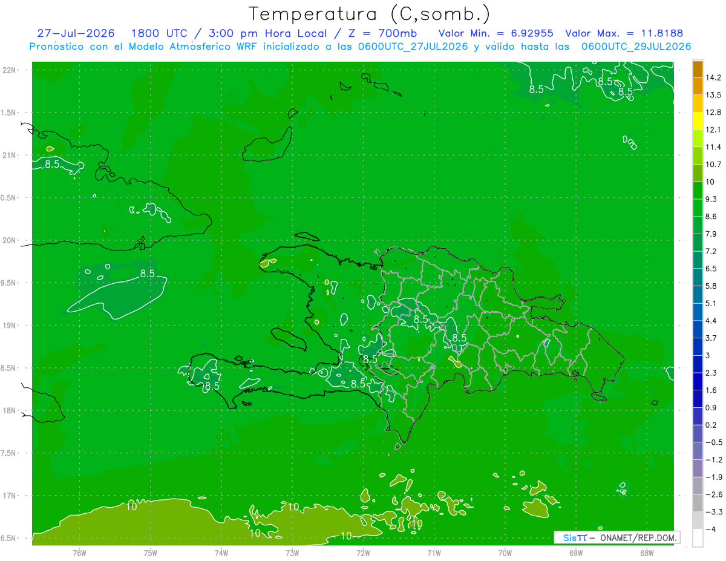
Task: Click the Sisπ ONAMET/REP.DOM. logo box
Action: click(x=616, y=537)
